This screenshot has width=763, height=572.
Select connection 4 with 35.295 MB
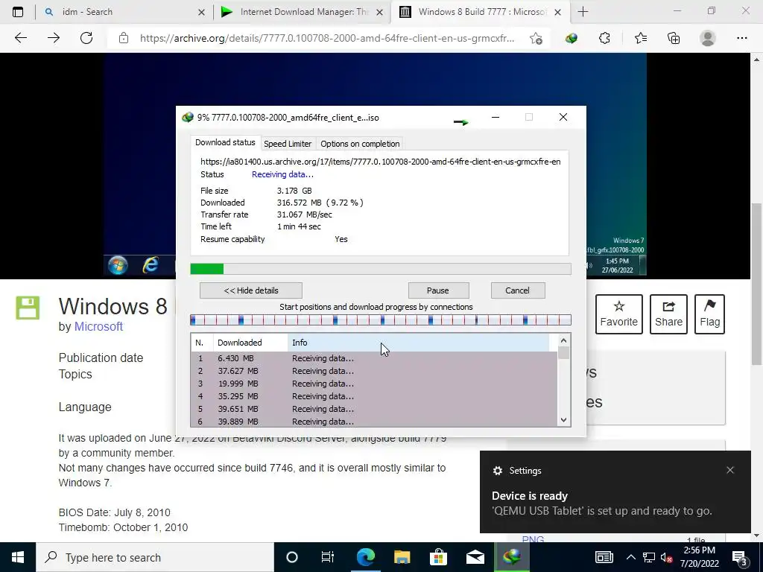[374, 396]
